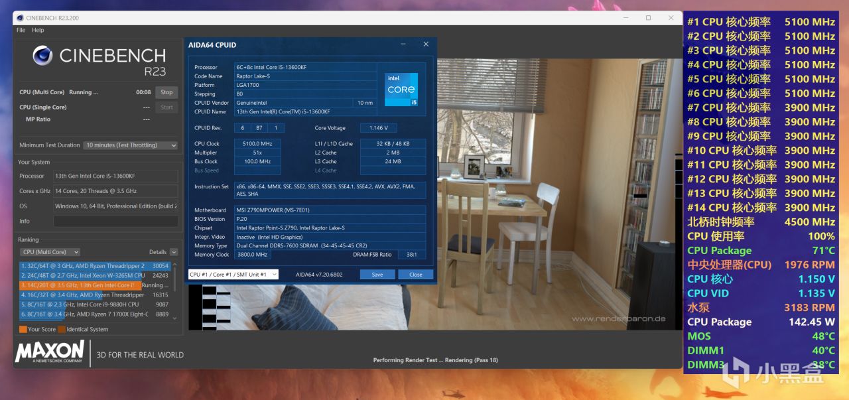The image size is (849, 400).
Task: Select the CPU #1 / Core #1 dropdown in AIDA64
Action: click(x=233, y=274)
